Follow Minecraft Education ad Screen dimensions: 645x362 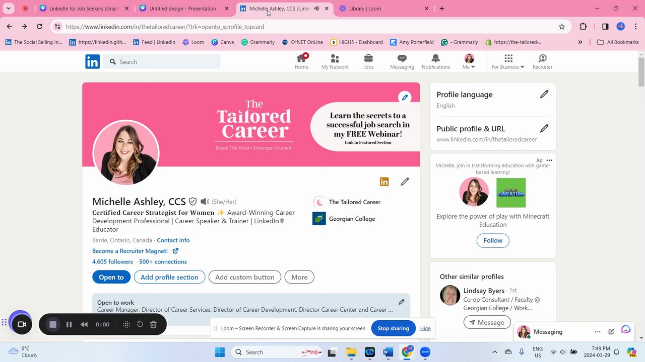(493, 240)
